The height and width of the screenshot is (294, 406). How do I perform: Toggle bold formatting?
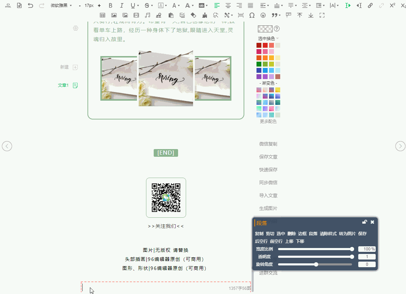click(x=110, y=6)
